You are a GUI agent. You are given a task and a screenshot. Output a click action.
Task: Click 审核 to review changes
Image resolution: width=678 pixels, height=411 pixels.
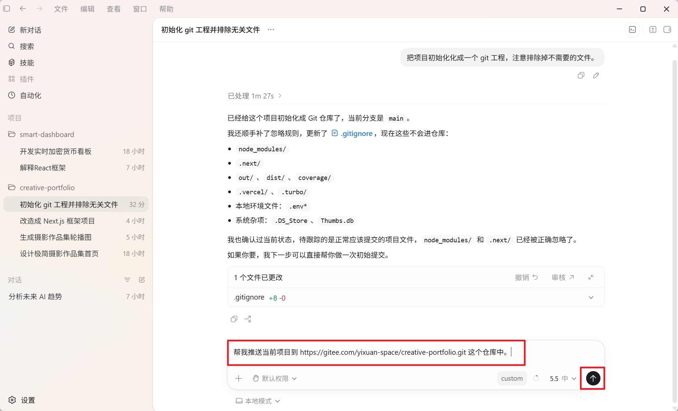coord(563,277)
